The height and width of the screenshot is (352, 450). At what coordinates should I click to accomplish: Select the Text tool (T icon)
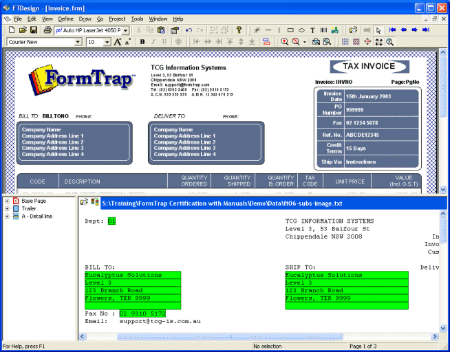312,30
